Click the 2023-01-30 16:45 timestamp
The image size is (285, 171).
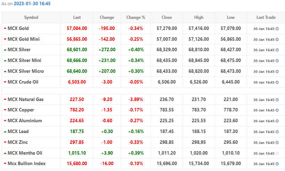click(x=32, y=3)
